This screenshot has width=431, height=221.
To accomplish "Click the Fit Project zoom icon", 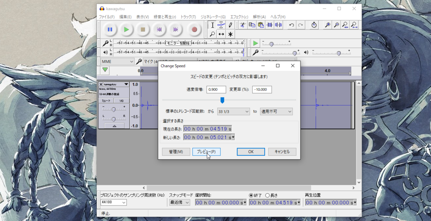I will coord(354,25).
